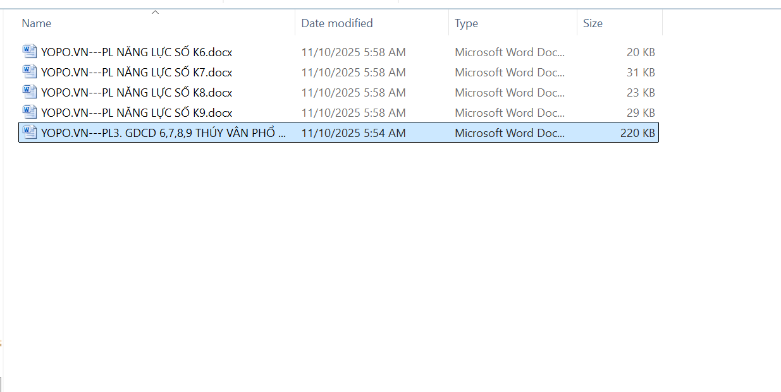Viewport: 781px width, 392px height.
Task: Sort files by the Name column header
Action: tap(37, 23)
